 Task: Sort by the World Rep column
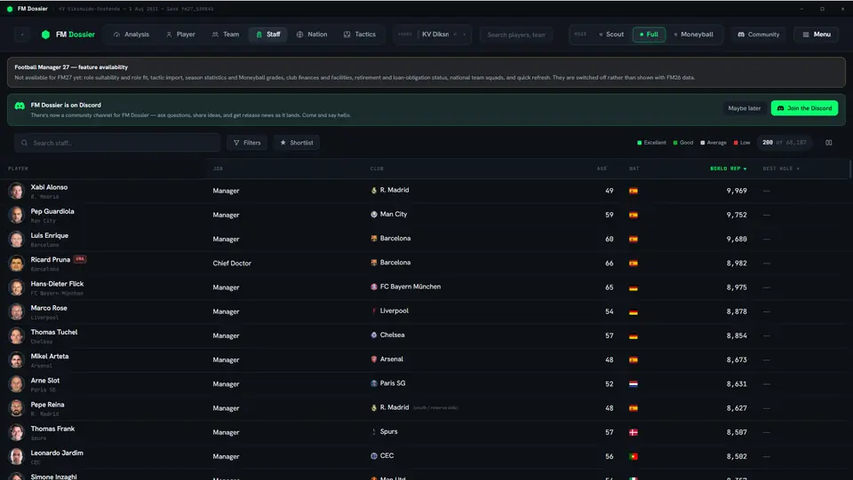729,169
